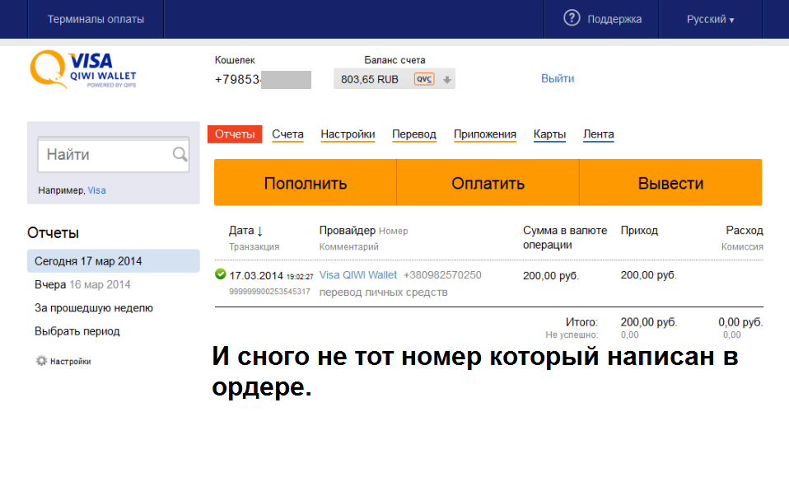Click the Выйти logout link
Image resolution: width=789 pixels, height=501 pixels.
click(558, 78)
